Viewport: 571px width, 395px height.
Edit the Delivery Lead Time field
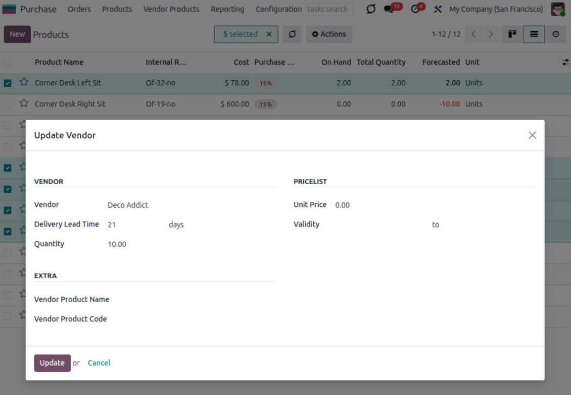[x=134, y=225]
